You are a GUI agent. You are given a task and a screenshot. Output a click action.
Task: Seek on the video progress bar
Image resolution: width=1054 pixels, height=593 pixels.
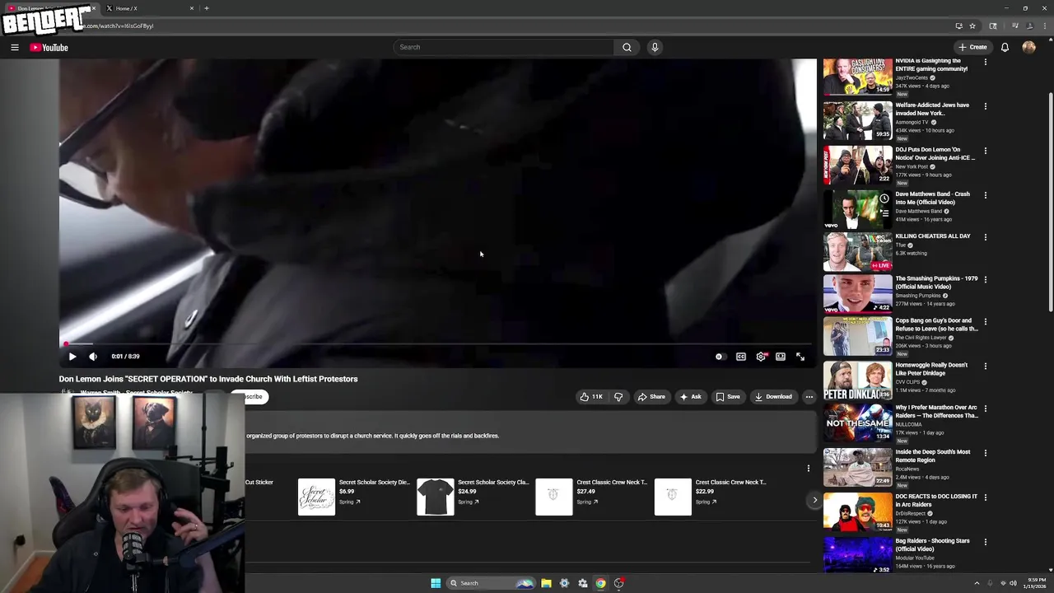pyautogui.click(x=436, y=344)
